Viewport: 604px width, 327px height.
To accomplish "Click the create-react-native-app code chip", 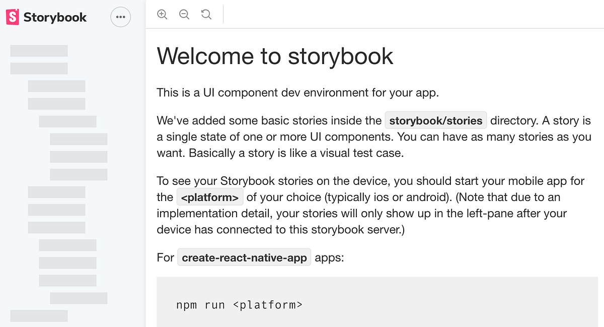I will [x=244, y=257].
